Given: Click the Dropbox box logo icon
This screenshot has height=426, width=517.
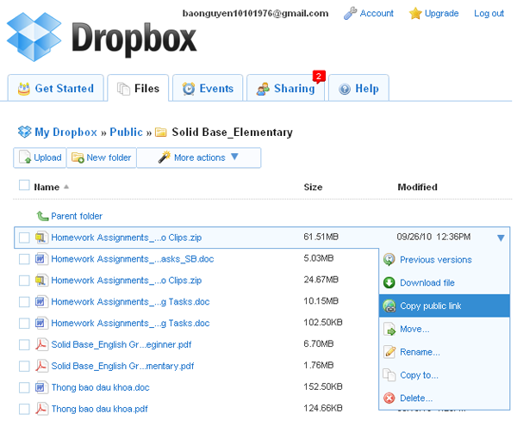Looking at the screenshot, I should [x=34, y=37].
